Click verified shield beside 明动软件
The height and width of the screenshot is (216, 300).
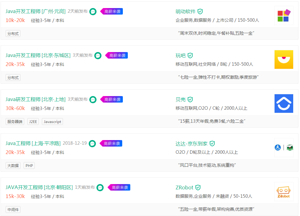coord(200,11)
